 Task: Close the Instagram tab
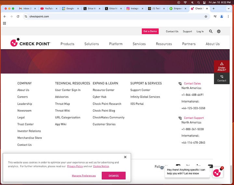pos(143,8)
